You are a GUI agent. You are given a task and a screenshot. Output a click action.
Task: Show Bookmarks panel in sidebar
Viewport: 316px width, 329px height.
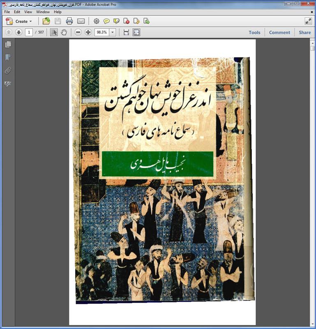point(8,57)
